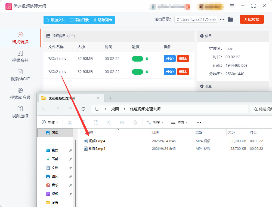The width and height of the screenshot is (272, 207).
Task: Navigate back in File Explorer
Action: pos(44,109)
